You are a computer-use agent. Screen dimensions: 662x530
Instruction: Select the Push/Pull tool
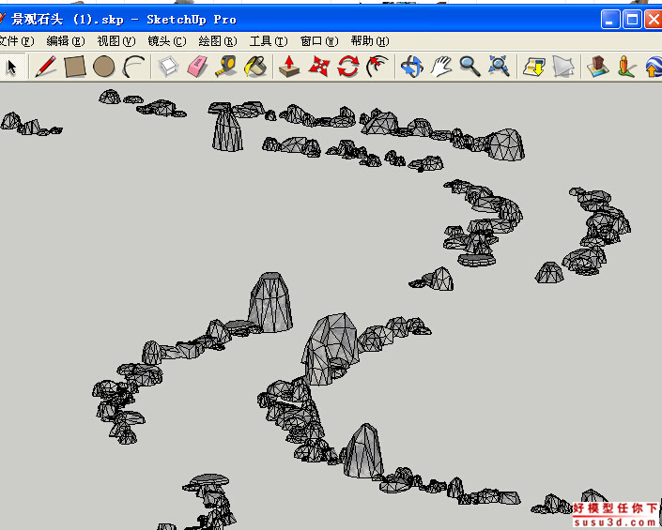click(289, 67)
